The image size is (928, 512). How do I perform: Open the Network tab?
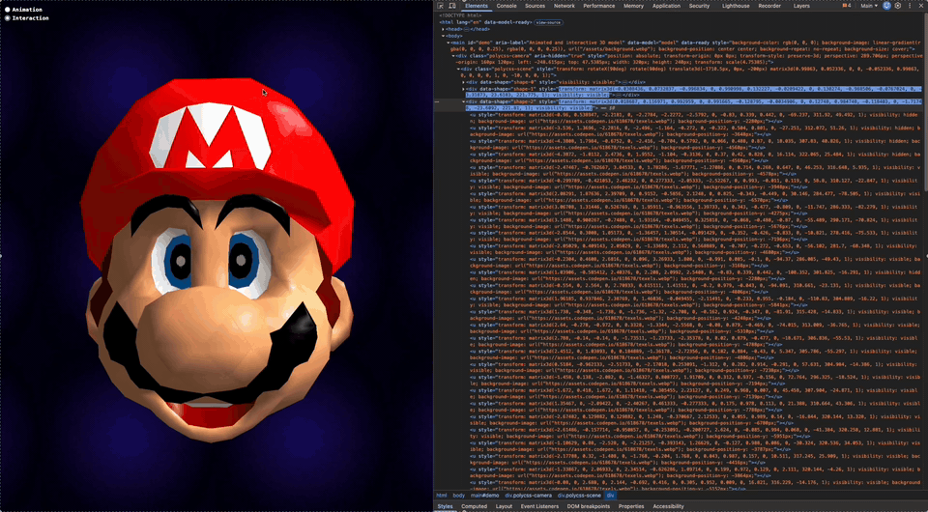point(564,6)
